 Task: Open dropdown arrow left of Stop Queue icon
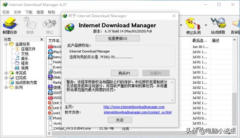click(181, 25)
